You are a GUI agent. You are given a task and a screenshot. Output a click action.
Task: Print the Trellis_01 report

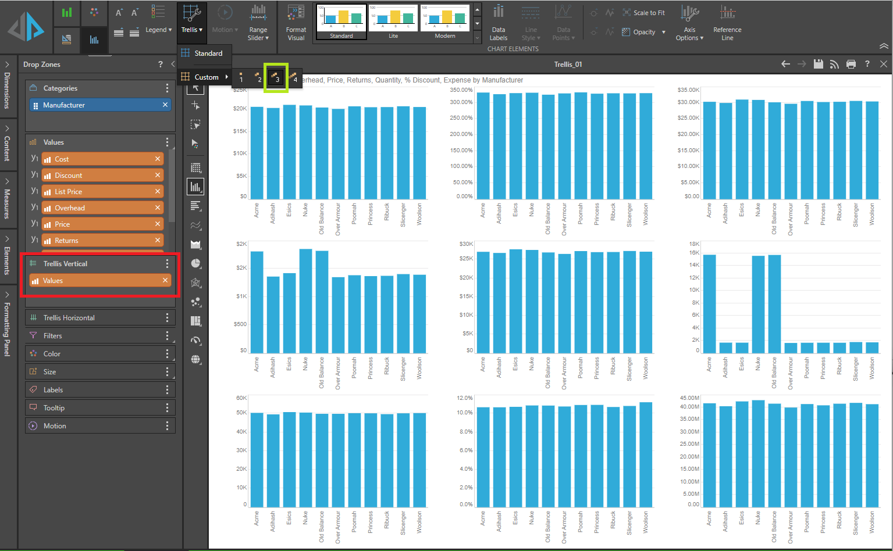[851, 64]
